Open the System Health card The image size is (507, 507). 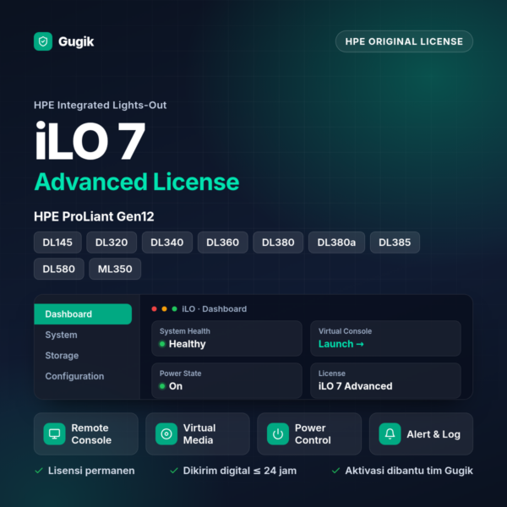pos(226,338)
